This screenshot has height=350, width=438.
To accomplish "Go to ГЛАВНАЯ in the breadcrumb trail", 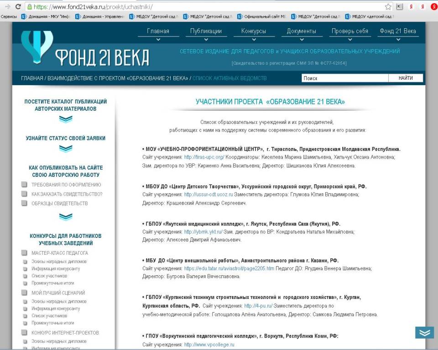I will [x=32, y=78].
